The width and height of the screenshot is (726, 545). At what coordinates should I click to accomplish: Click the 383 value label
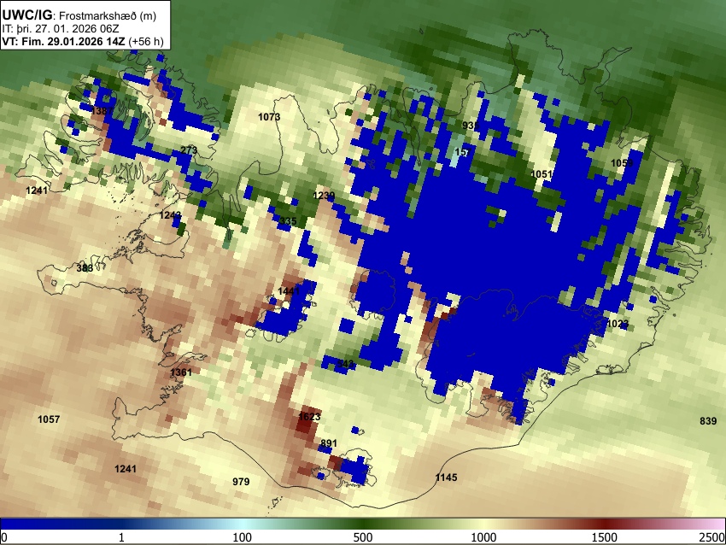pyautogui.click(x=85, y=268)
